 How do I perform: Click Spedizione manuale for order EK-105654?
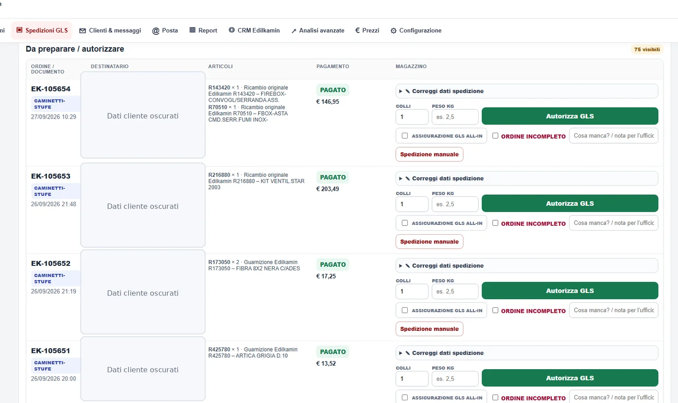pos(429,154)
